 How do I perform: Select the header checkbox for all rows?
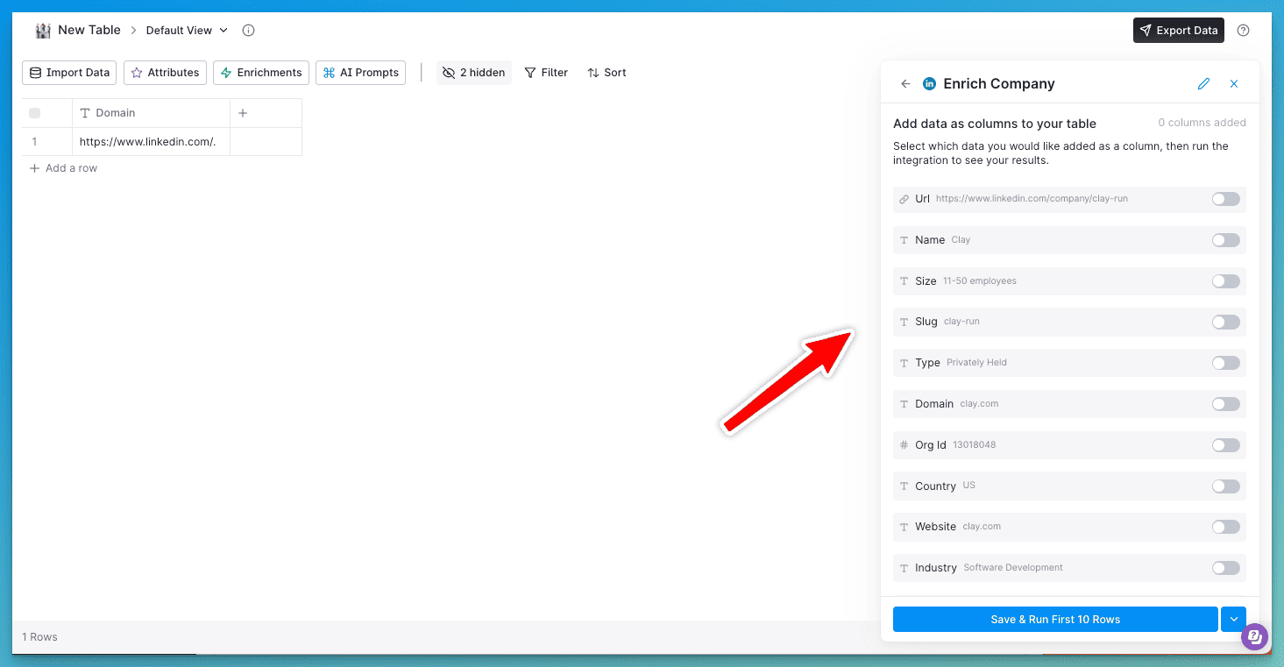pos(35,113)
